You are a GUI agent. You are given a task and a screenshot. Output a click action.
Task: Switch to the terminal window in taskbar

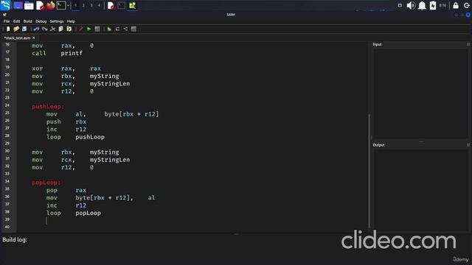(x=121, y=5)
